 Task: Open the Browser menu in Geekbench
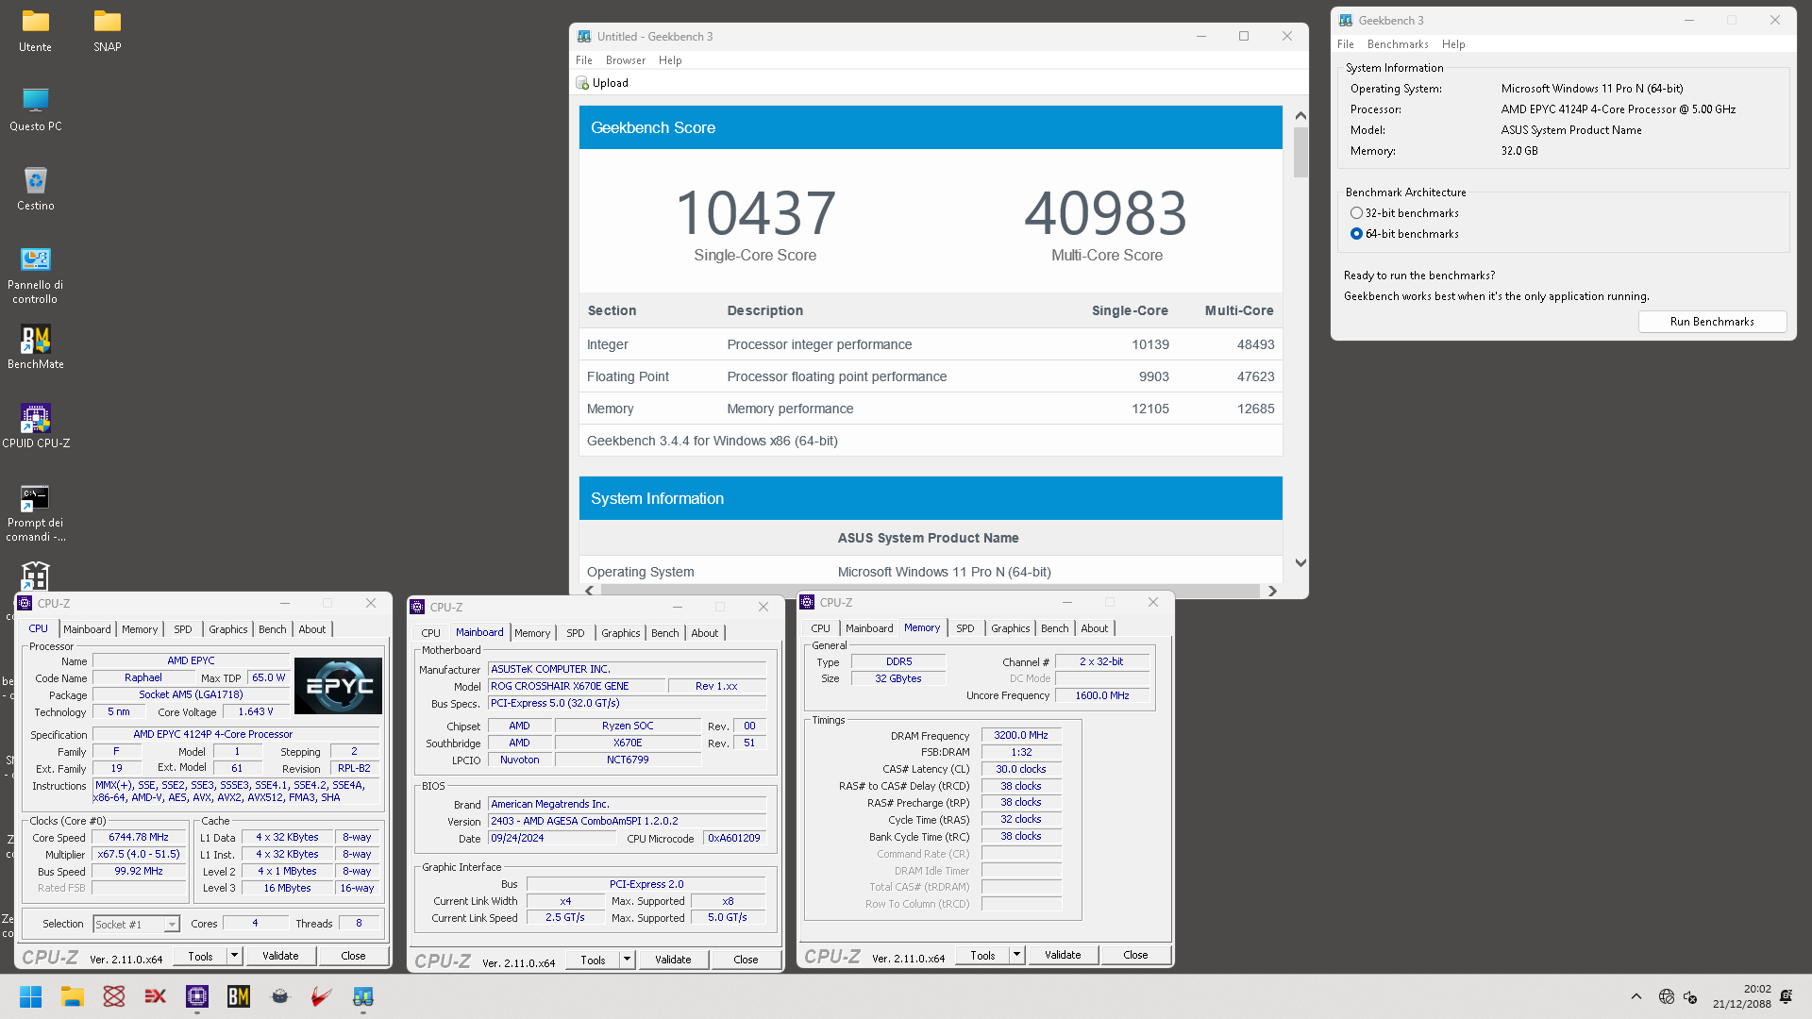click(626, 60)
